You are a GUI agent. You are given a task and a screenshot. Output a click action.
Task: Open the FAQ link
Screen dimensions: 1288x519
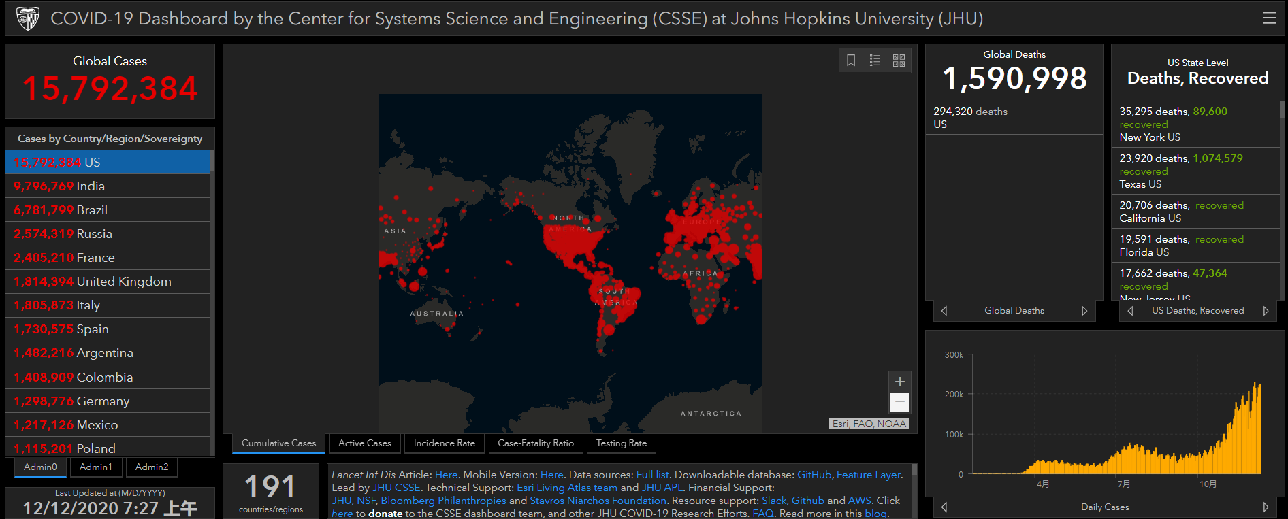(x=762, y=514)
